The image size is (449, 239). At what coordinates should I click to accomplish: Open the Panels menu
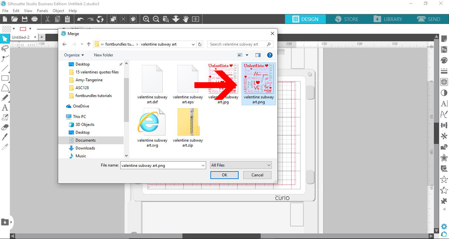pyautogui.click(x=42, y=10)
